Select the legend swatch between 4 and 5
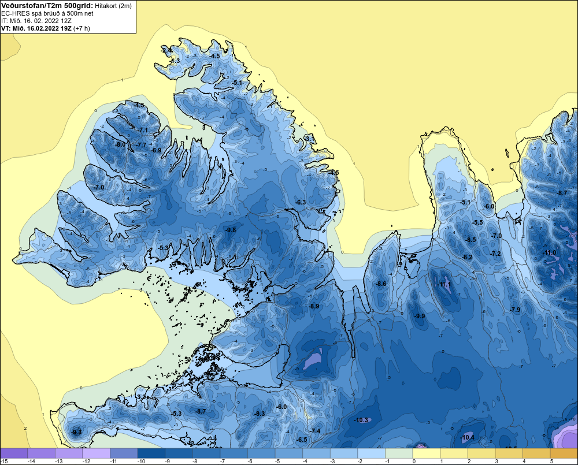This screenshot has height=465, width=578. pos(536,453)
